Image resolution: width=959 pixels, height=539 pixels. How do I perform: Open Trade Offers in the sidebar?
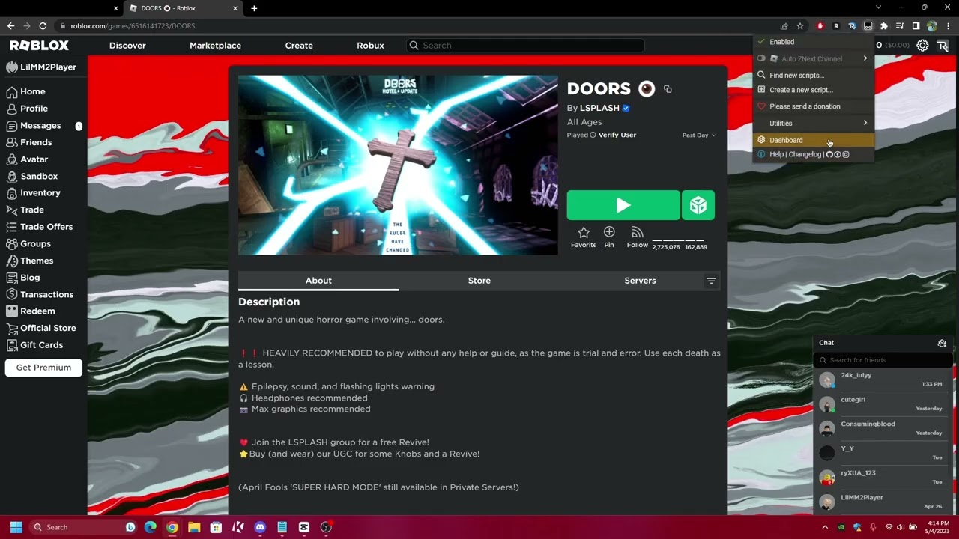(39, 227)
